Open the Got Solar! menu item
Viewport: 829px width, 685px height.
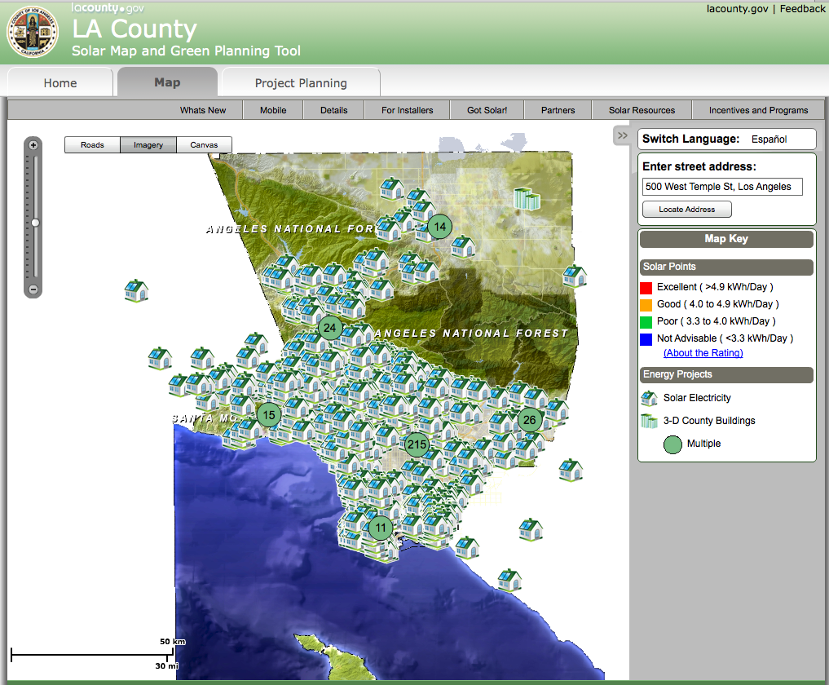(x=487, y=110)
